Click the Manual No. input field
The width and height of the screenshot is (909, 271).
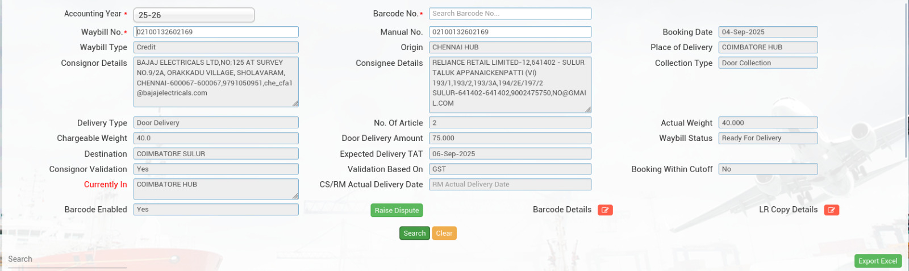(510, 32)
